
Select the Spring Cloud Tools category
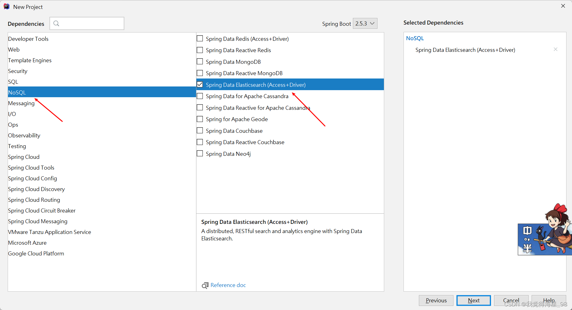click(x=102, y=167)
